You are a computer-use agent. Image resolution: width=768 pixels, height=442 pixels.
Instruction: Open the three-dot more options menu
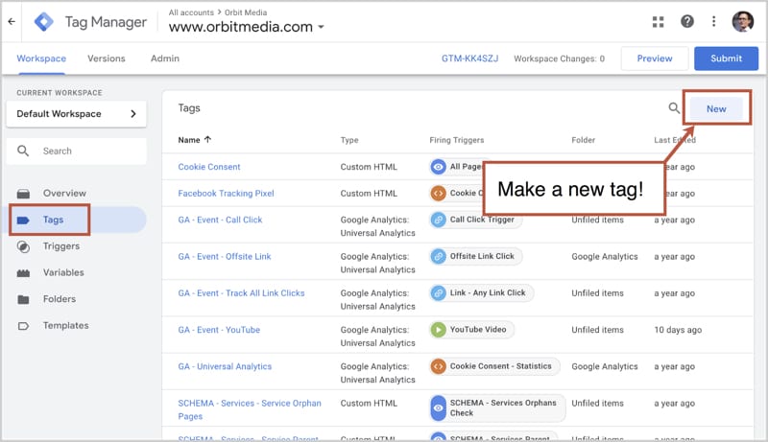713,21
